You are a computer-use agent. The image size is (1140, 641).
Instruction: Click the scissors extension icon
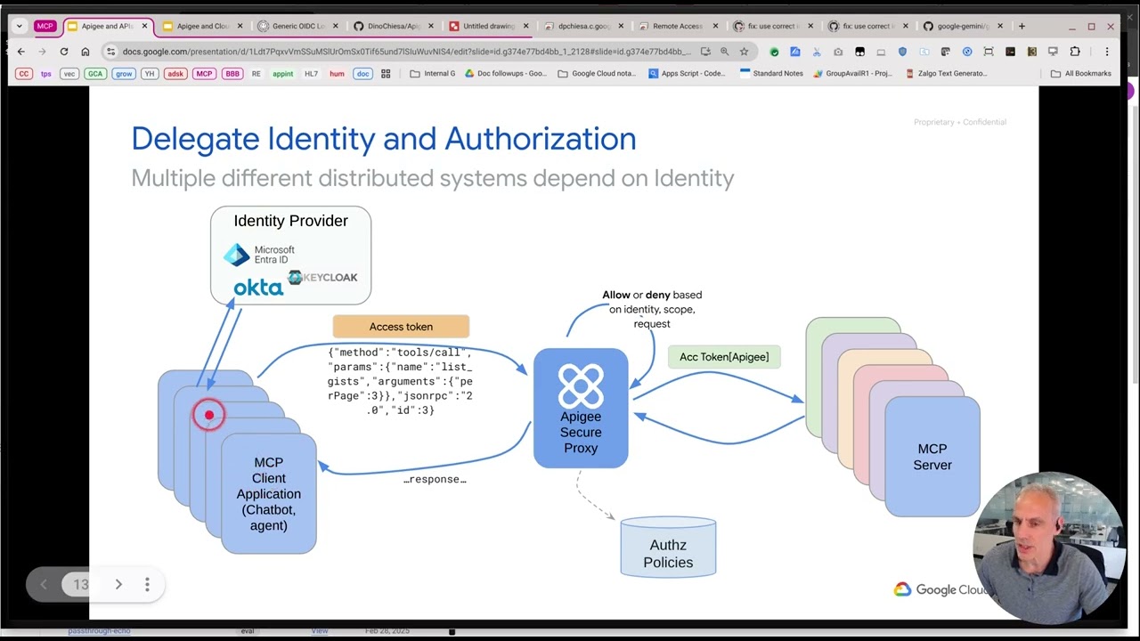817,52
